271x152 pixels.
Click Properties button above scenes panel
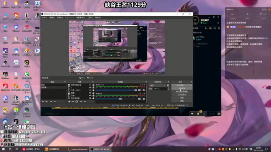[82, 78]
